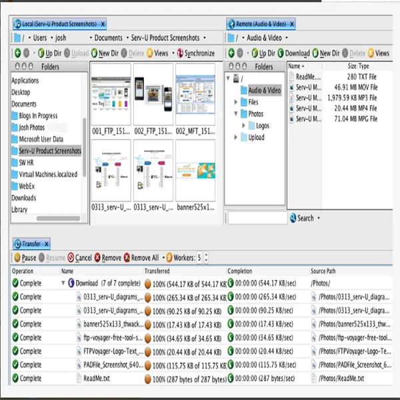
Task: Close the Remote tab
Action: 292,24
